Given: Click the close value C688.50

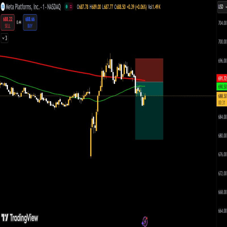Looking at the screenshot, I should click(120, 7).
